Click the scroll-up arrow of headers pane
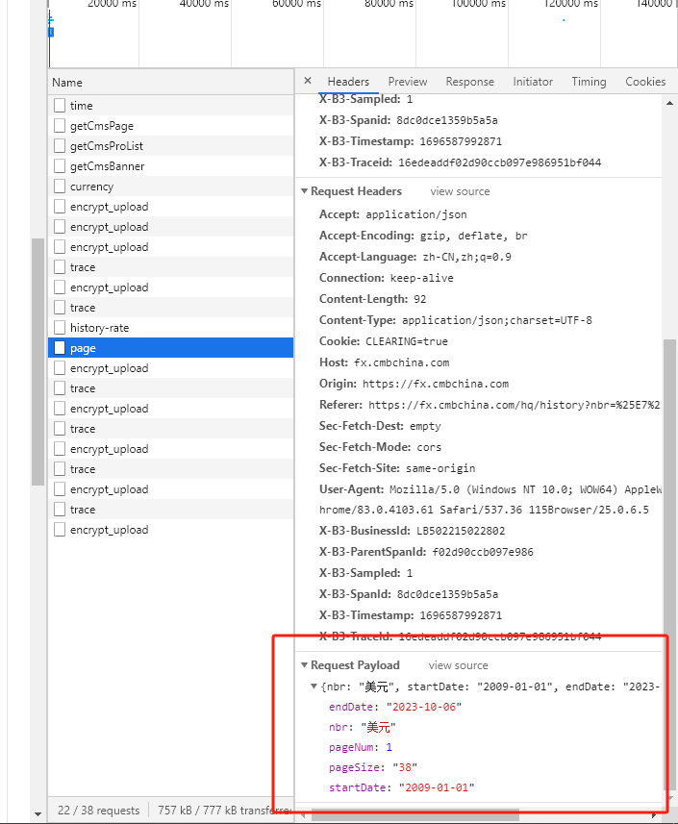 tap(669, 103)
